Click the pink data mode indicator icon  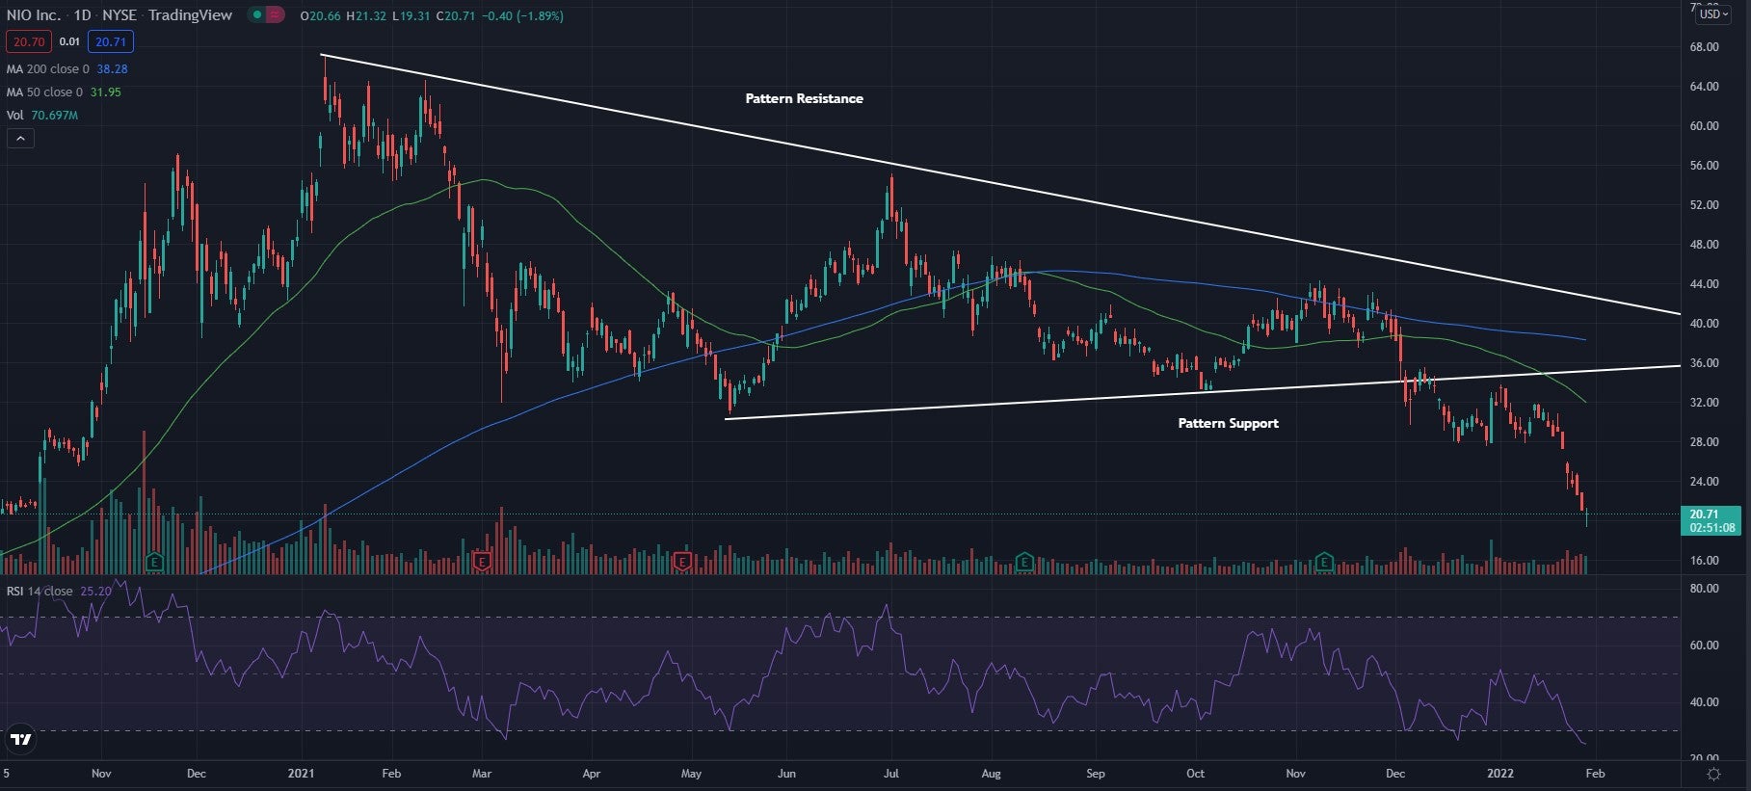tap(275, 15)
